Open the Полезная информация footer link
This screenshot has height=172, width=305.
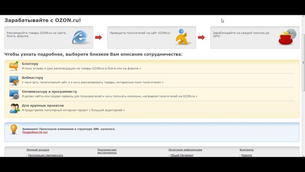[185, 150]
